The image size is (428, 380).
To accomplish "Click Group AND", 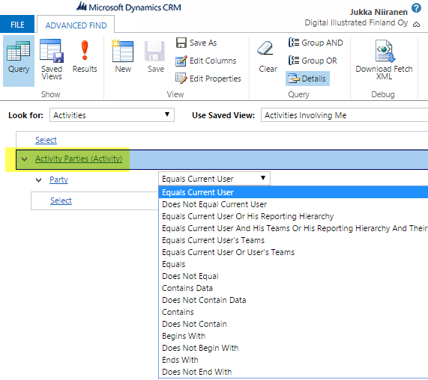I will coord(316,43).
